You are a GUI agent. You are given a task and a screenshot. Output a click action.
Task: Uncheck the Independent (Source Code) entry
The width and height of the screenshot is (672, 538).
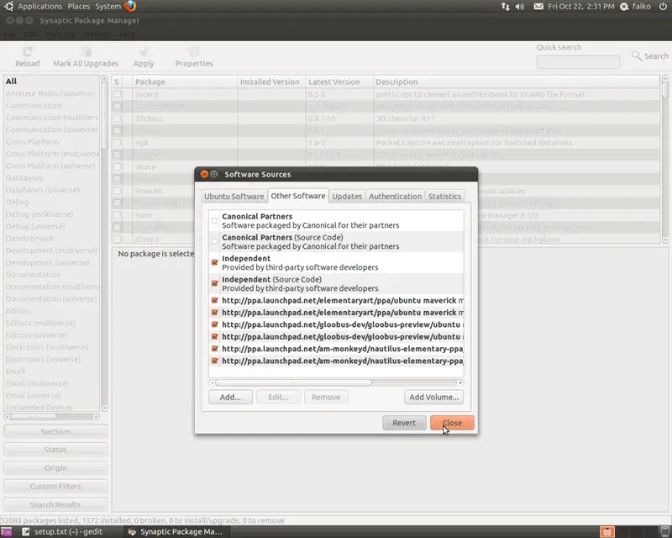point(215,283)
